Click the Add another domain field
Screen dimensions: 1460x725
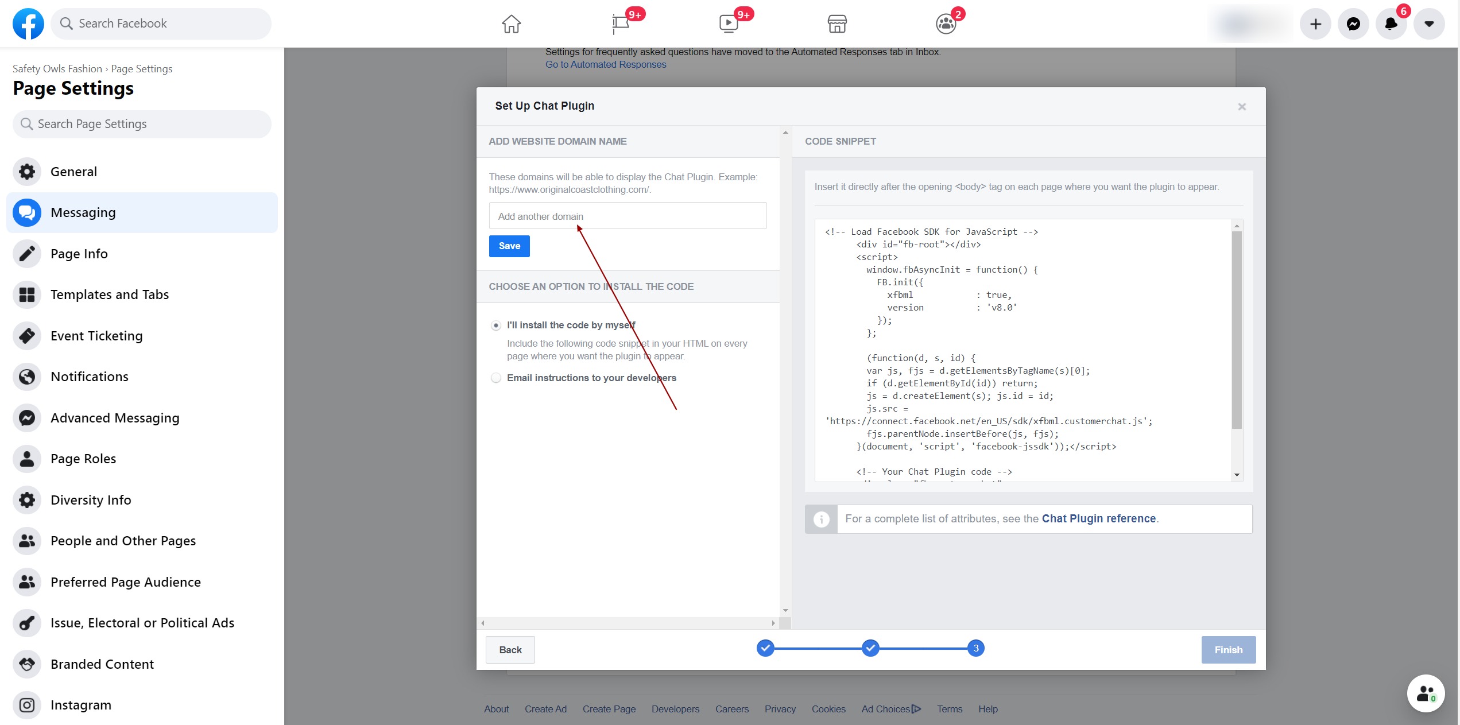628,216
